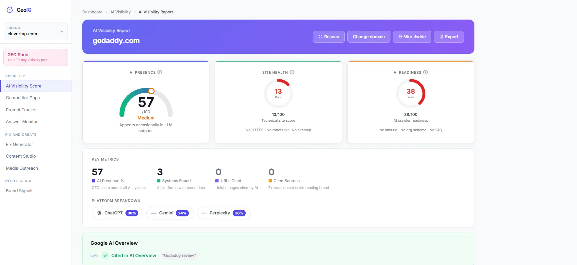Open Media Outreach page
Image resolution: width=577 pixels, height=265 pixels.
coord(22,168)
